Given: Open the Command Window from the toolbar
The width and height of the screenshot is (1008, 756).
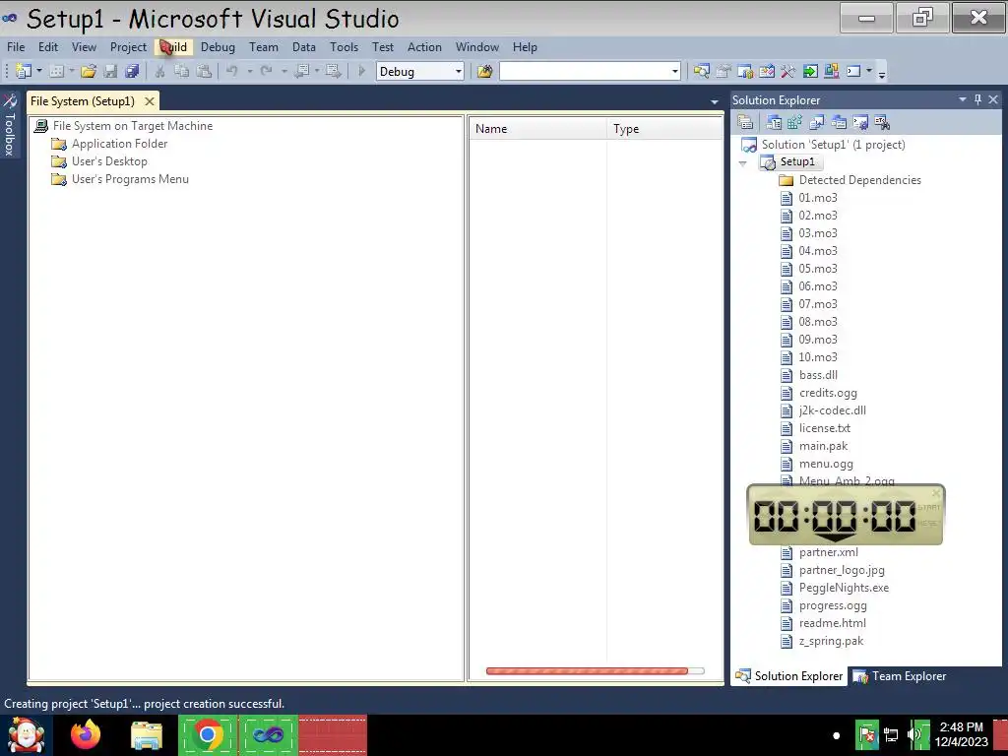Looking at the screenshot, I should 853,71.
